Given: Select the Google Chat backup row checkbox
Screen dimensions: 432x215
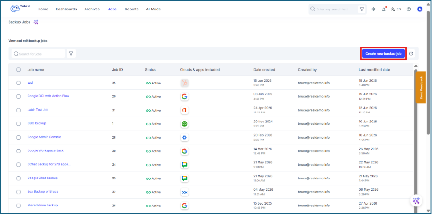Looking at the screenshot, I should 19,178.
